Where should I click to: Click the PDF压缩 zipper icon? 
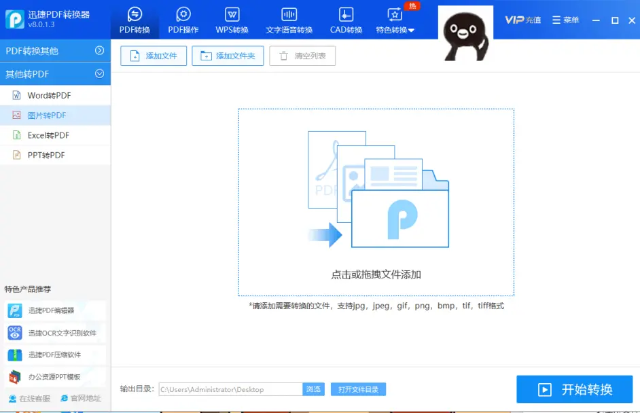tap(15, 355)
